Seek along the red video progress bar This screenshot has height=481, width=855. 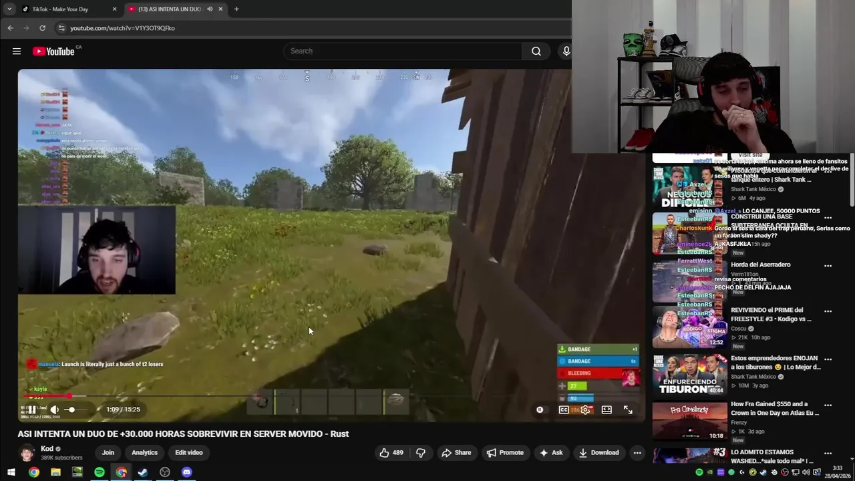coord(331,396)
